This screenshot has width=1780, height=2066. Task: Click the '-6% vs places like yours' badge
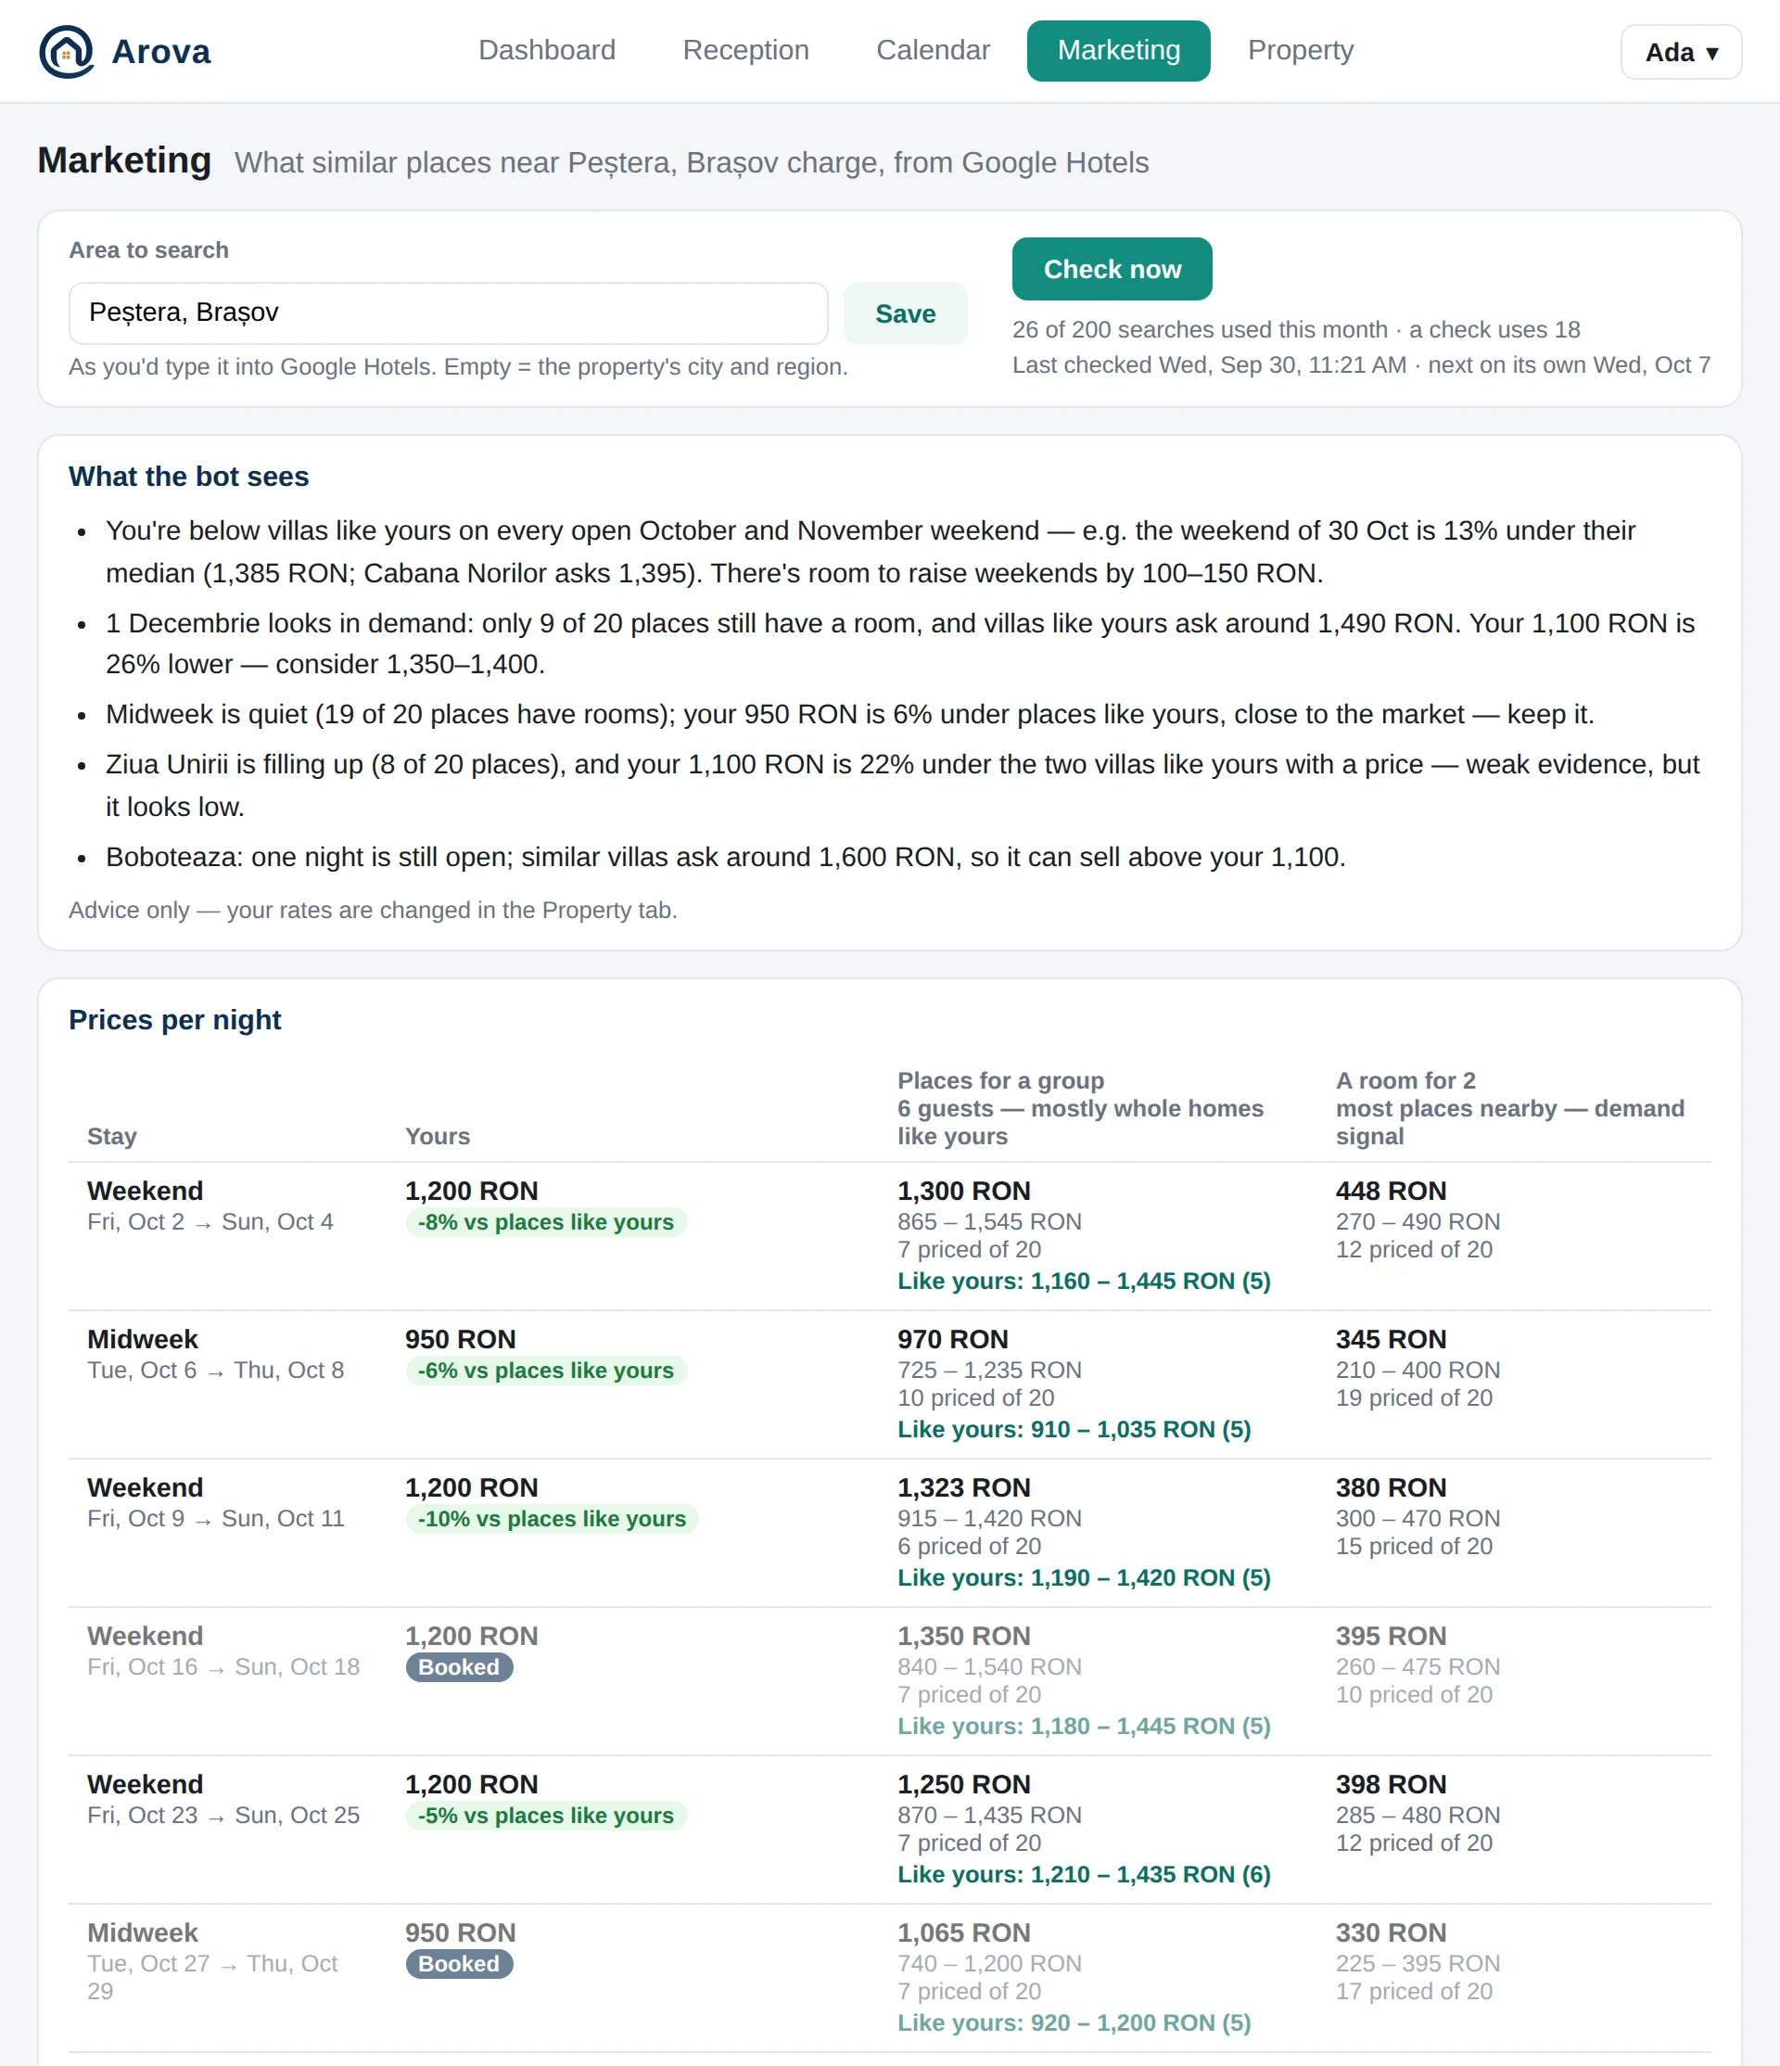546,1370
